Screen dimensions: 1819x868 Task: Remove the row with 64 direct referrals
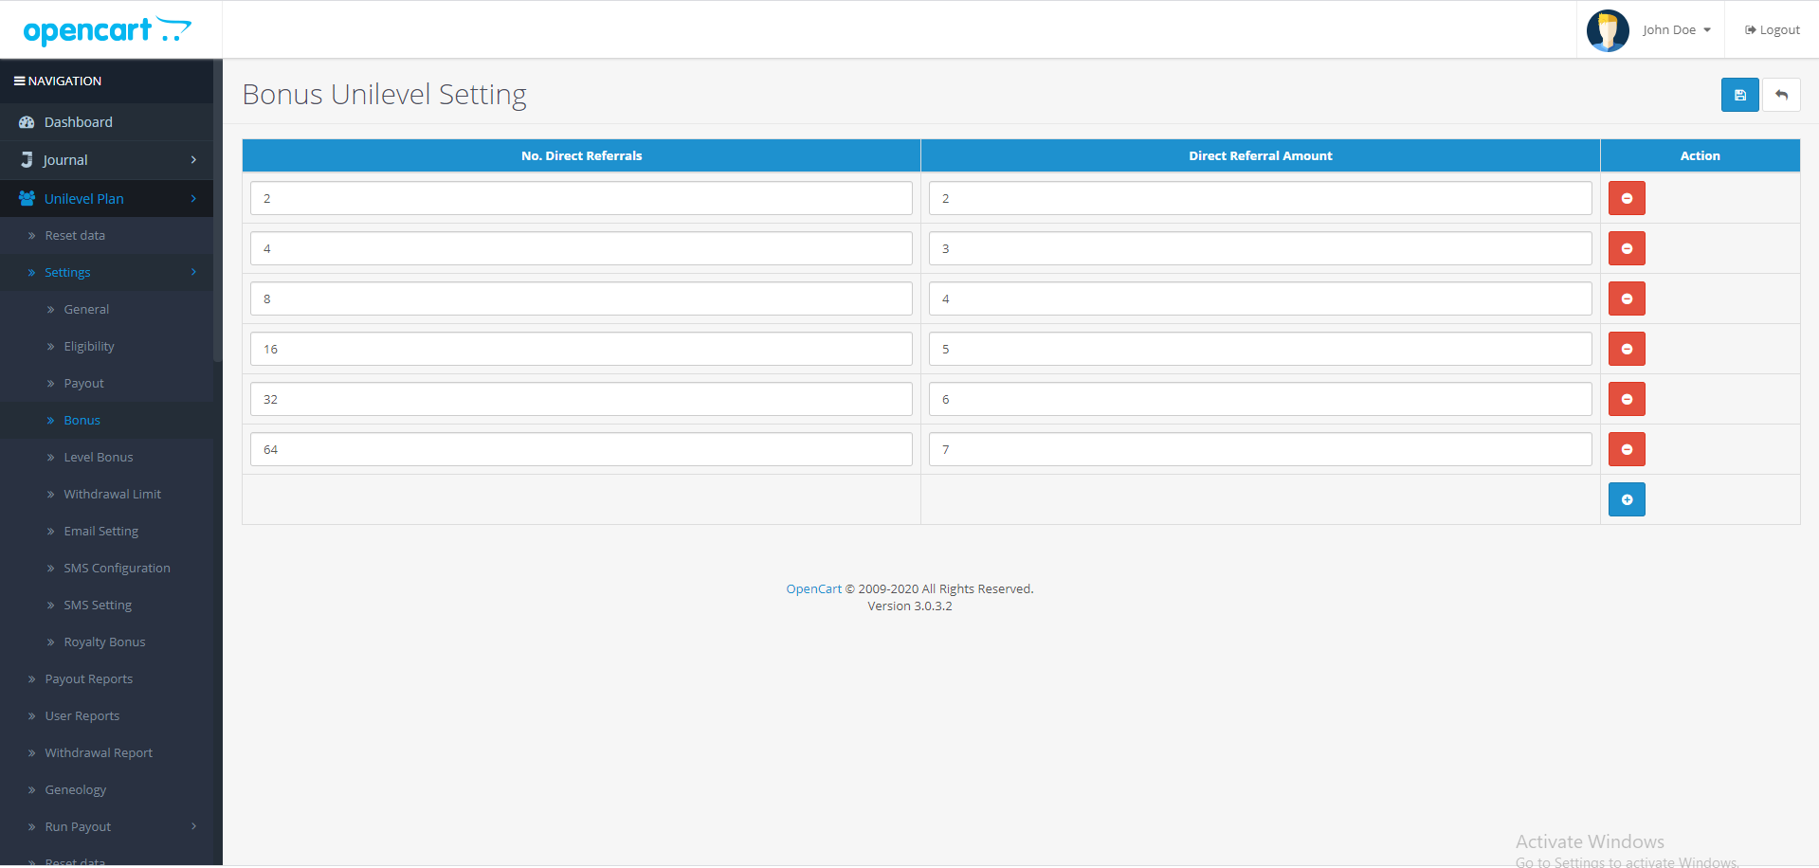pos(1627,449)
